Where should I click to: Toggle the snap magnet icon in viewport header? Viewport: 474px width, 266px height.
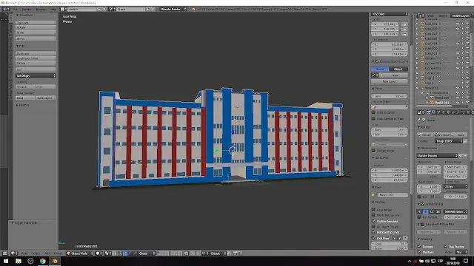coord(198,253)
